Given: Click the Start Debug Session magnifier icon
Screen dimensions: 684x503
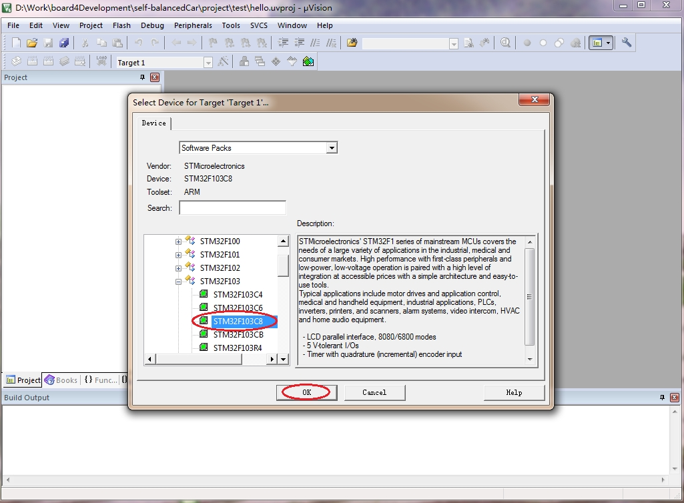Looking at the screenshot, I should pos(505,43).
